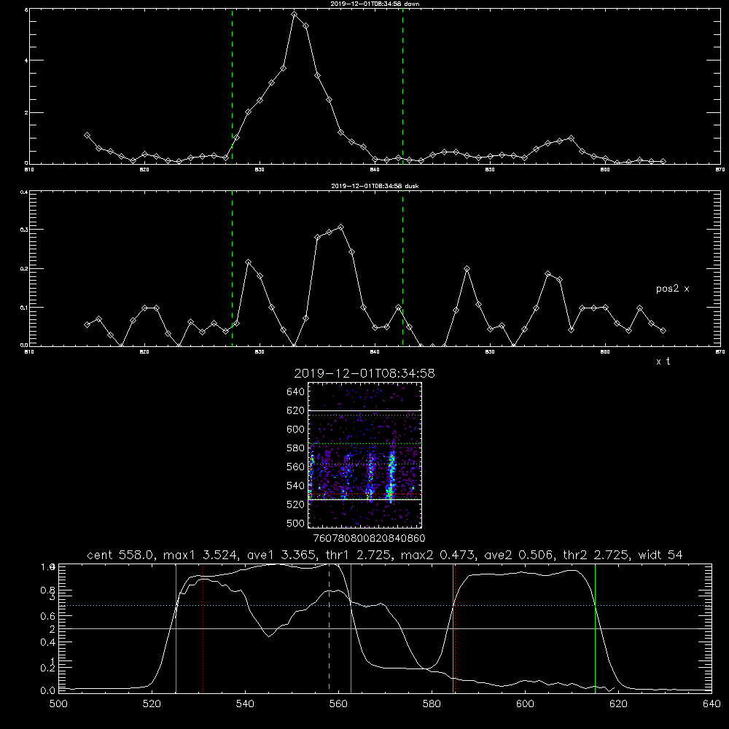Click the top plot title ending in 'dawn'
729x729 pixels.
click(375, 3)
